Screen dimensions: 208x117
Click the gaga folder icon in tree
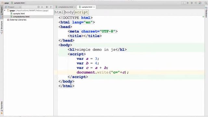coord(8,10)
